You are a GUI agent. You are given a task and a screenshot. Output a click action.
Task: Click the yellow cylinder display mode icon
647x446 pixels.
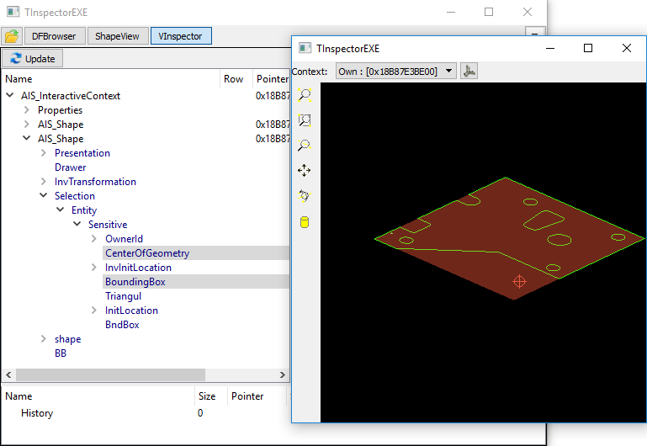305,222
